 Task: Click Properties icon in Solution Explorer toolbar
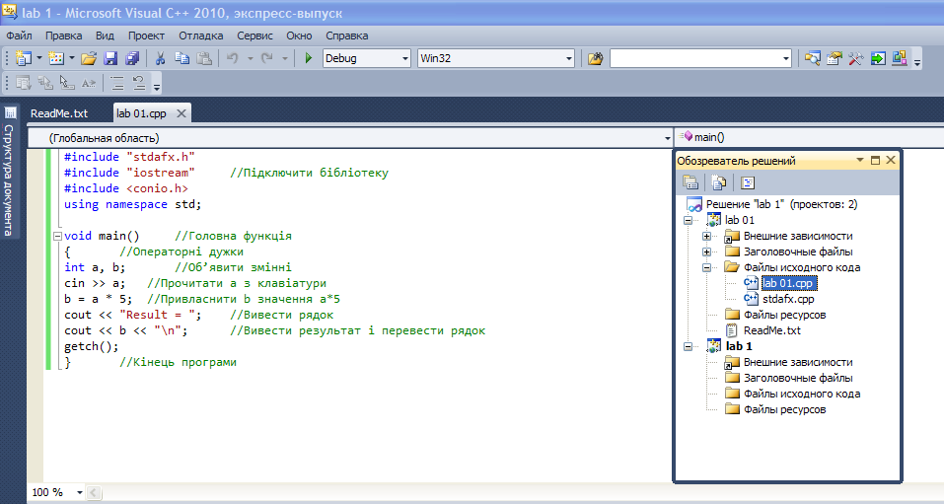(x=690, y=182)
